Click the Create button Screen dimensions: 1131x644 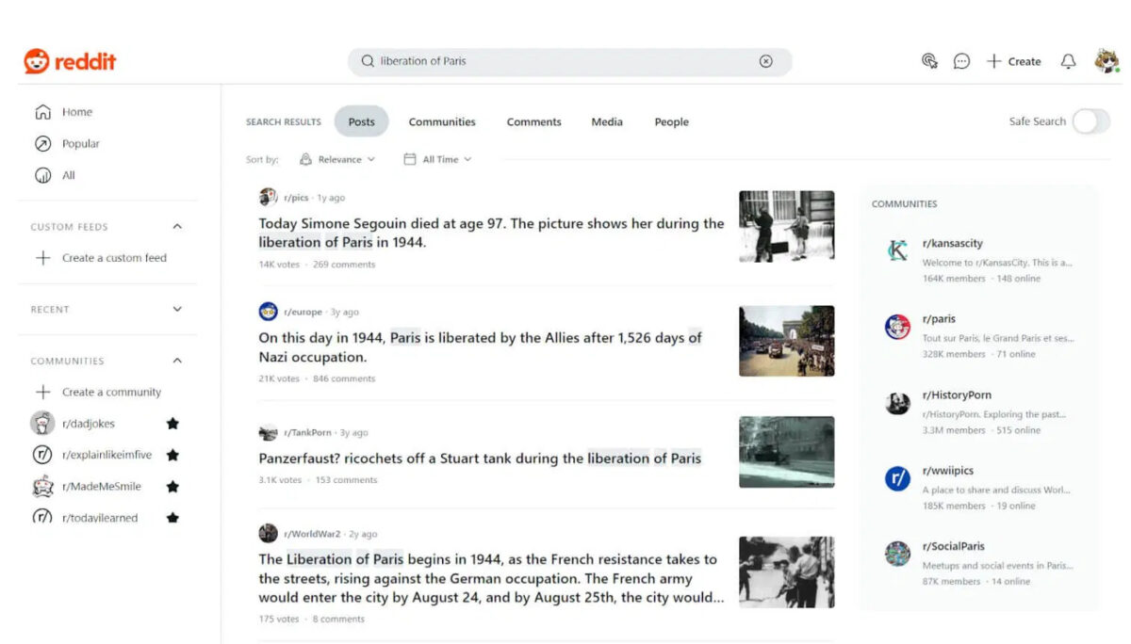click(x=1013, y=60)
